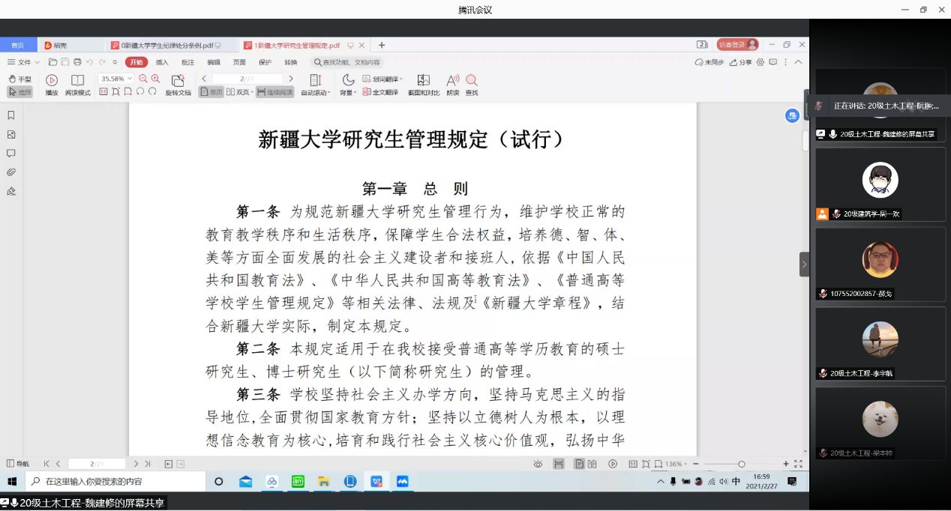Open the zoom percentage dropdown

130,79
